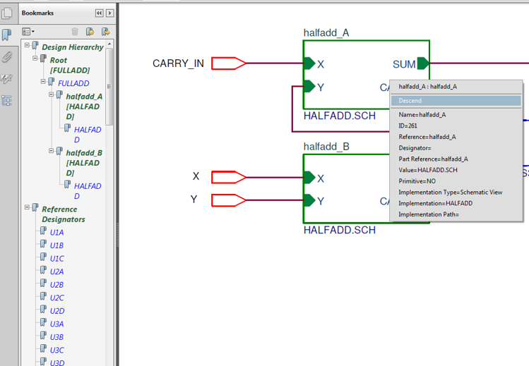This screenshot has height=366, width=529.
Task: Click the red port symbol next to Y label
Action: pyautogui.click(x=229, y=200)
